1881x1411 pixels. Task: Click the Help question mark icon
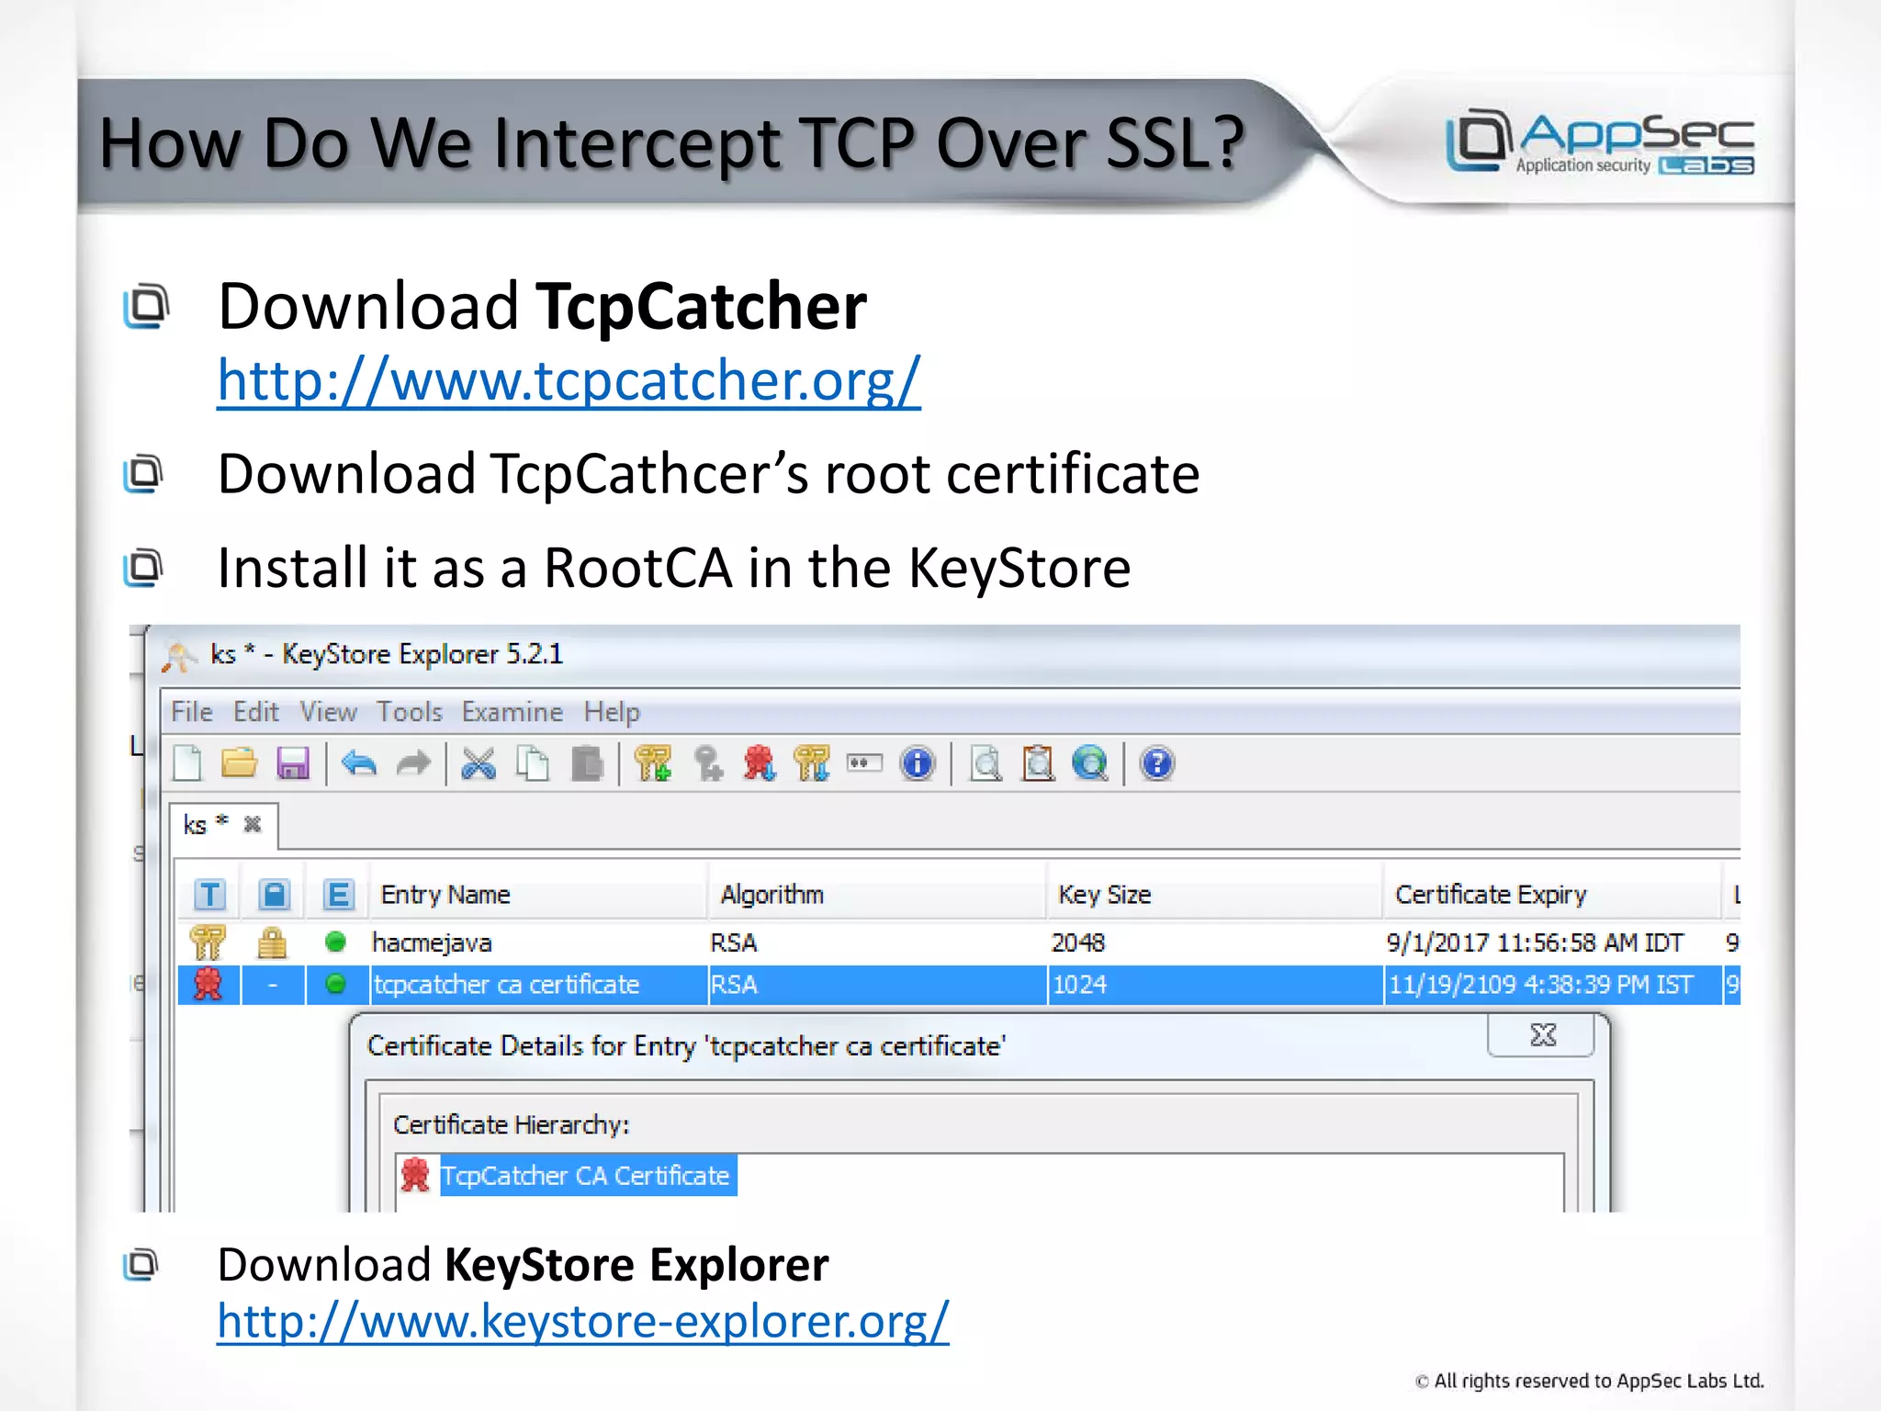pyautogui.click(x=1157, y=763)
